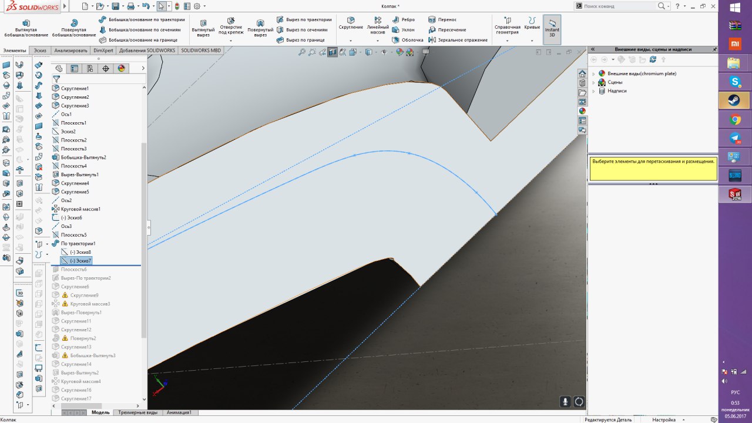The height and width of the screenshot is (423, 752).
Task: Select the Оболочка shell tool
Action: (x=407, y=40)
